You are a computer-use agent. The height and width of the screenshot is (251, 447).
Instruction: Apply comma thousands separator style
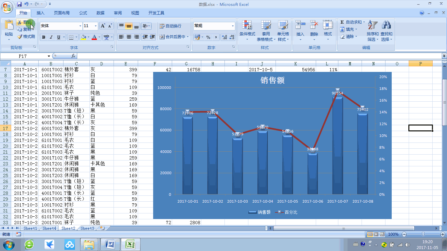pyautogui.click(x=216, y=37)
